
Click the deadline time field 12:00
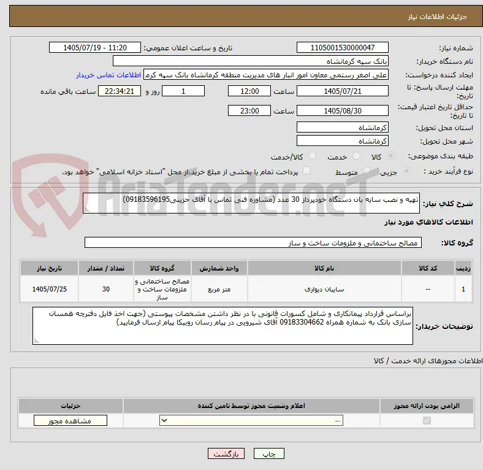[x=249, y=91]
